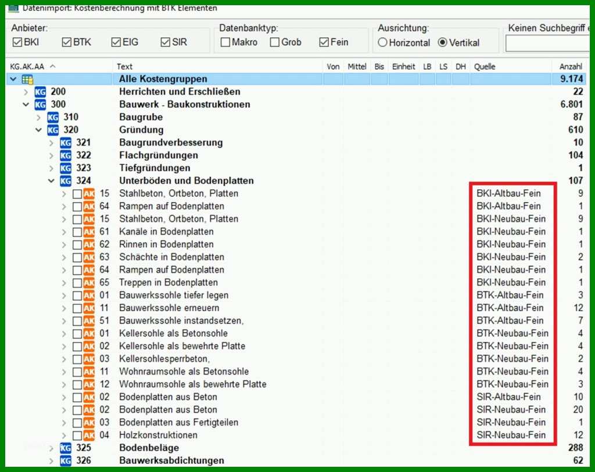Enable the Grob database type checkbox
The image size is (595, 472).
click(x=275, y=42)
